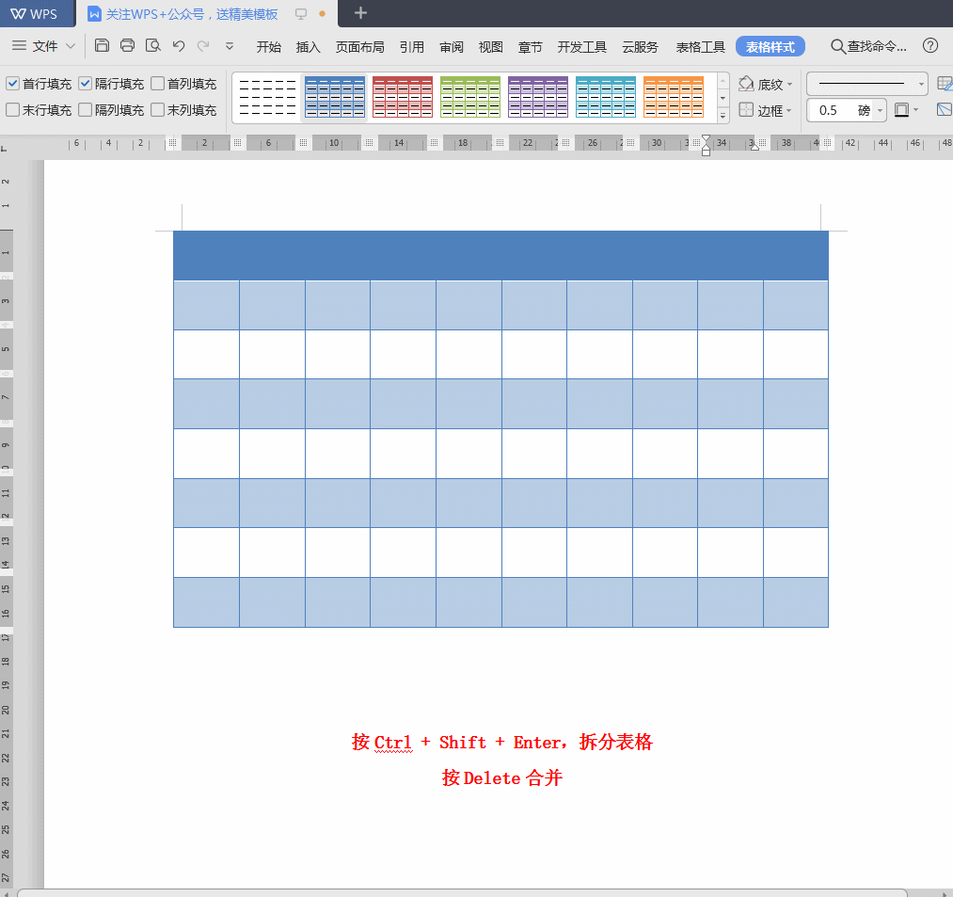Open a new tab with plus icon
The image size is (953, 897).
pos(360,13)
